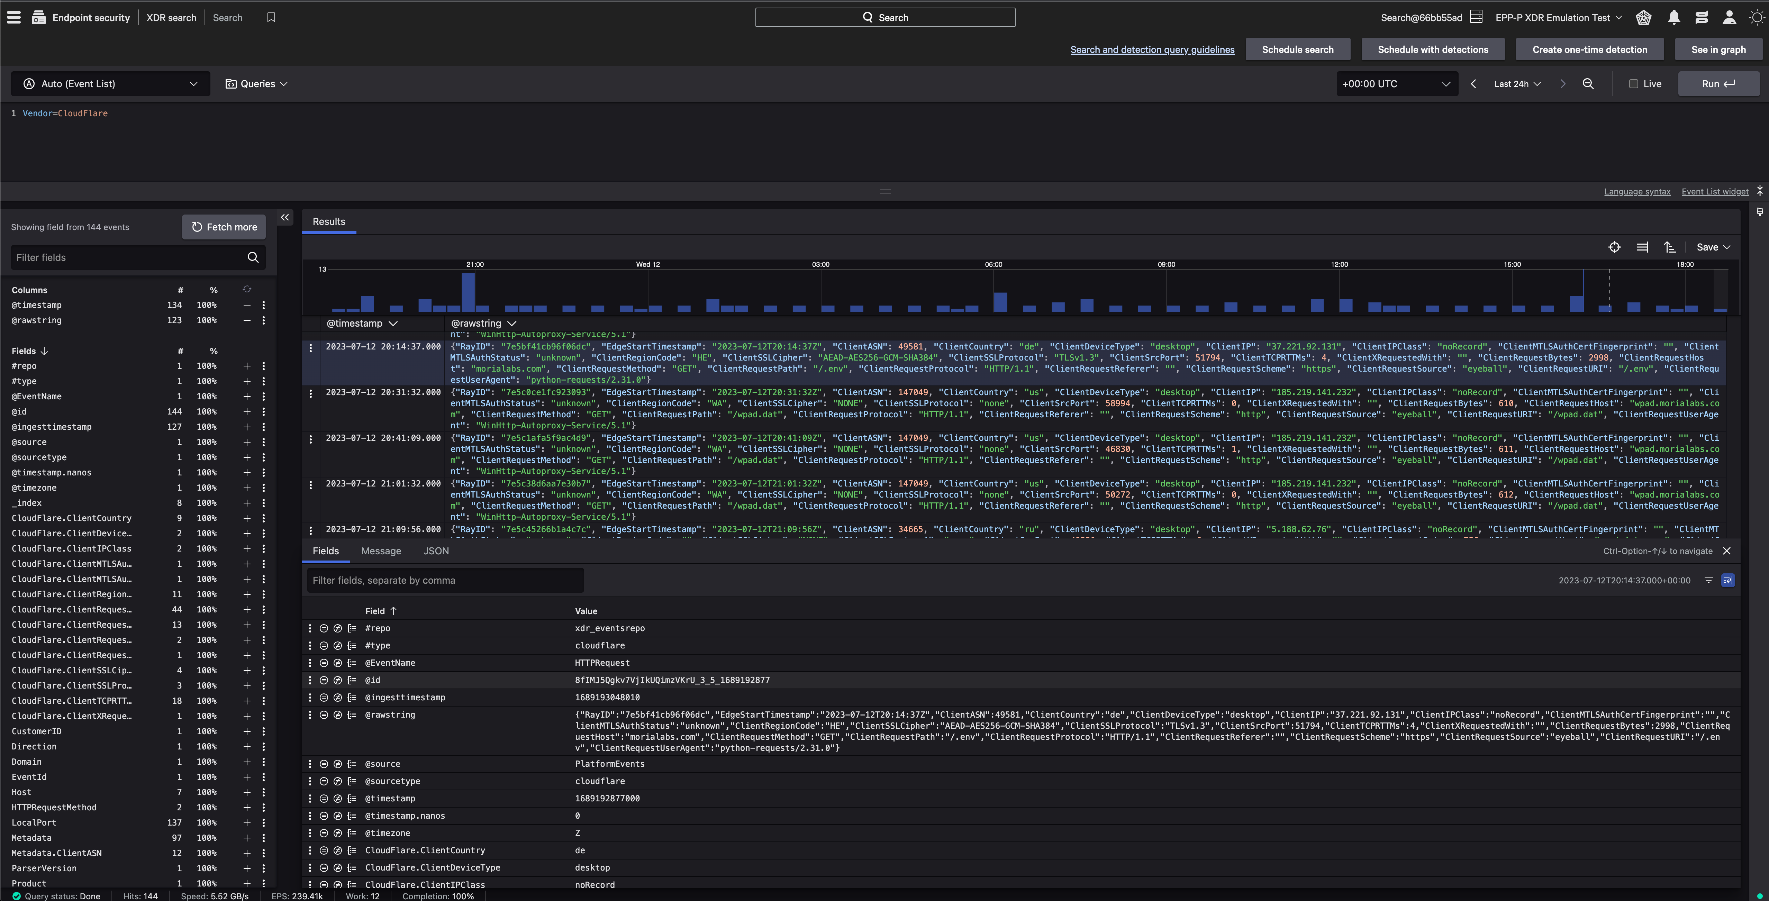Close the event details panel
Viewport: 1769px width, 901px height.
1726,551
